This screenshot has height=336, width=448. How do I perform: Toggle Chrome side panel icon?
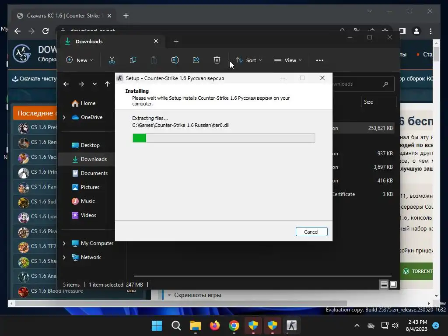[402, 31]
